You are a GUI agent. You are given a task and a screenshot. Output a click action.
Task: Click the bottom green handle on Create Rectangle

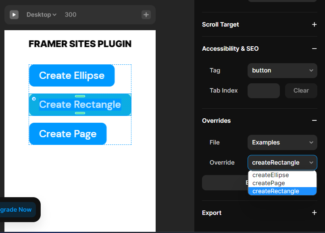click(80, 113)
